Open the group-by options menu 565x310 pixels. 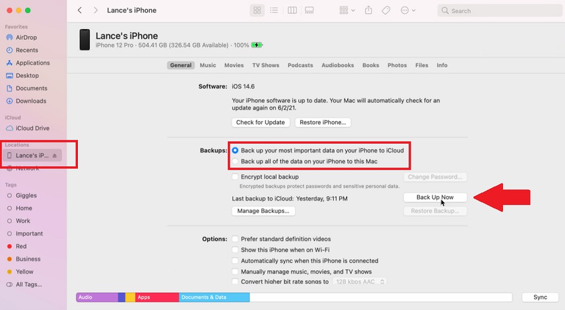tap(347, 11)
